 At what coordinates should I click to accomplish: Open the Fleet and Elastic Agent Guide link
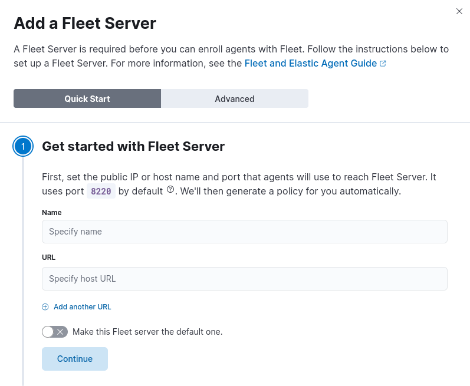[311, 64]
